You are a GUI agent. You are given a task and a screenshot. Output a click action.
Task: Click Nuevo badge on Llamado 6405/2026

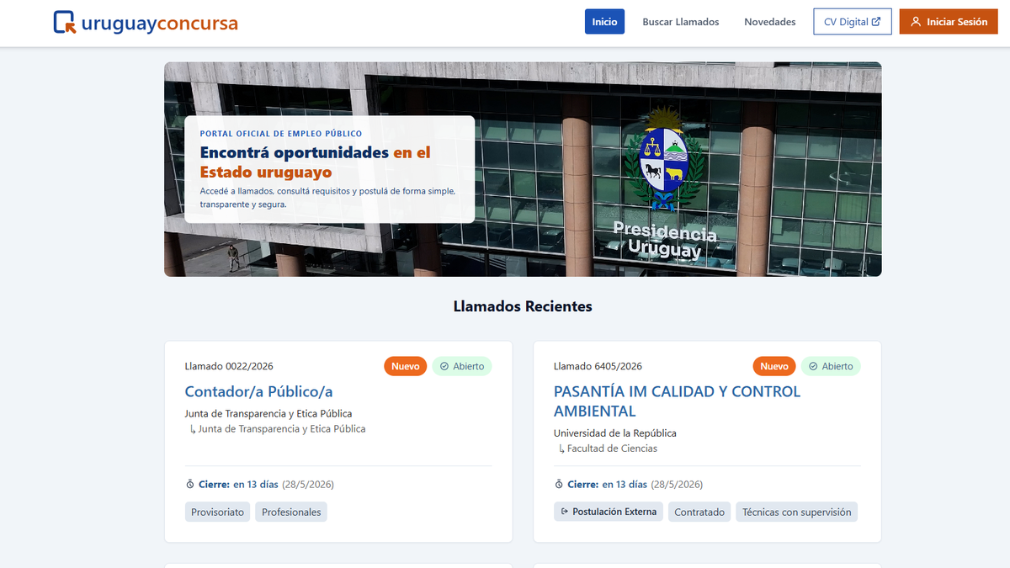click(773, 366)
